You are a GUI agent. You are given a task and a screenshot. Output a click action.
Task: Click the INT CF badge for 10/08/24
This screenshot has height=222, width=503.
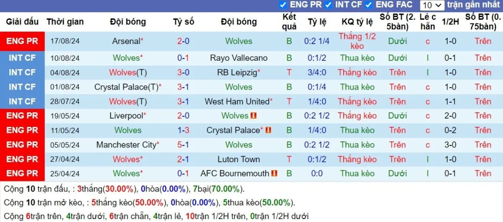(22, 58)
